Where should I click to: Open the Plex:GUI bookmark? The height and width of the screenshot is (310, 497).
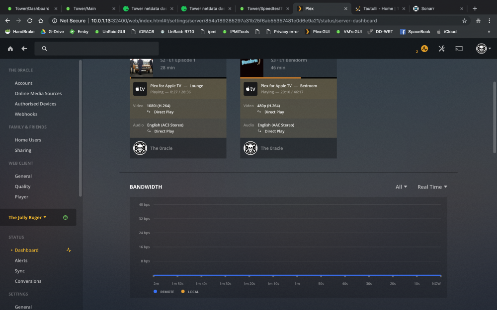click(317, 32)
